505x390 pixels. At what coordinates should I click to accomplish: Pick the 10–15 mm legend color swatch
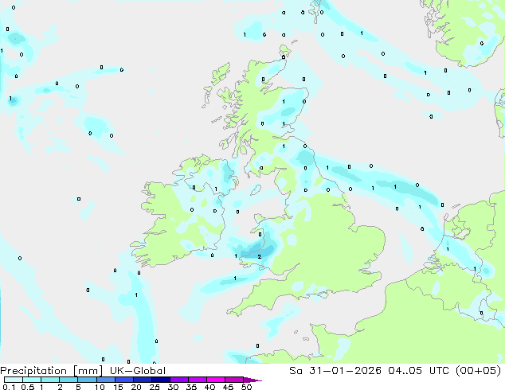(x=105, y=380)
